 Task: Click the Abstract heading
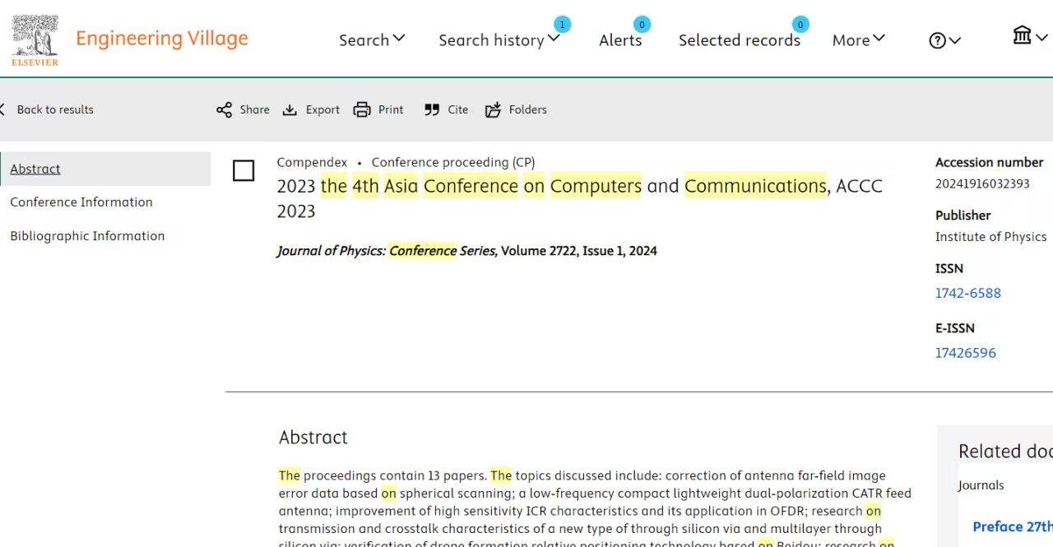coord(313,438)
